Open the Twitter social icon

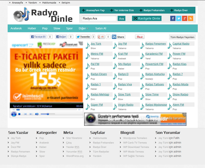pos(179,18)
